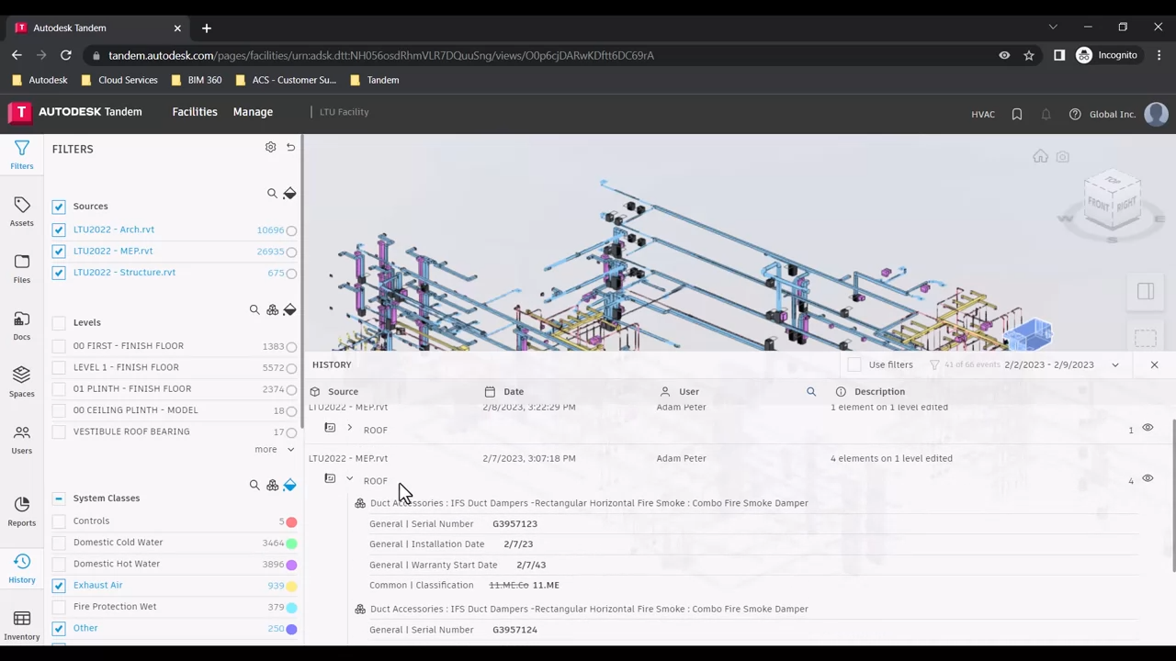This screenshot has height=661, width=1176.
Task: Toggle visibility eye for 2/7/2023 ROOF entry
Action: [1148, 479]
